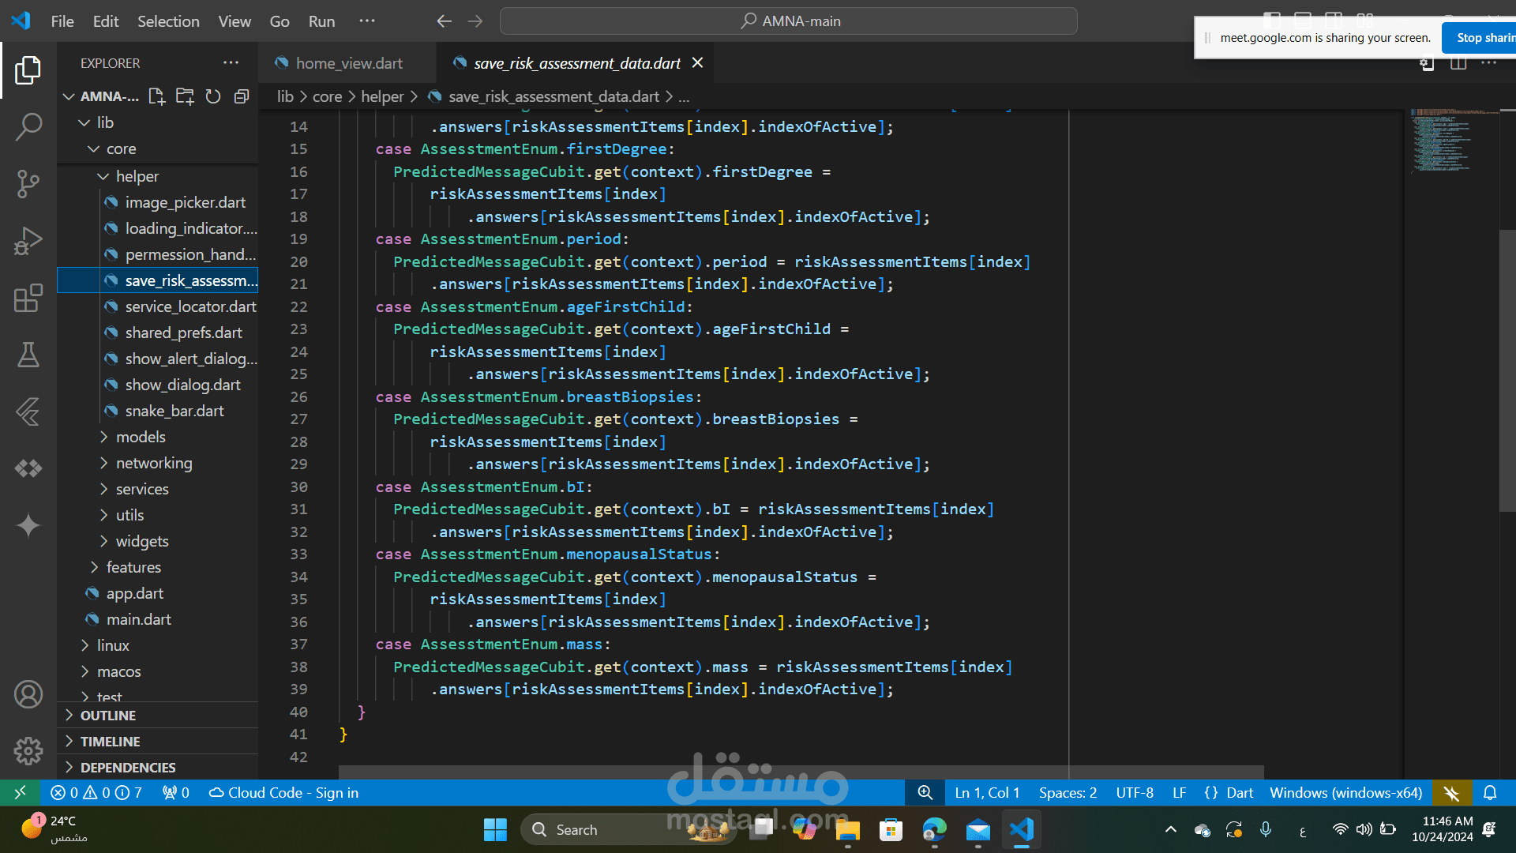Change file encoding UTF-8
1516x853 pixels.
point(1135,792)
